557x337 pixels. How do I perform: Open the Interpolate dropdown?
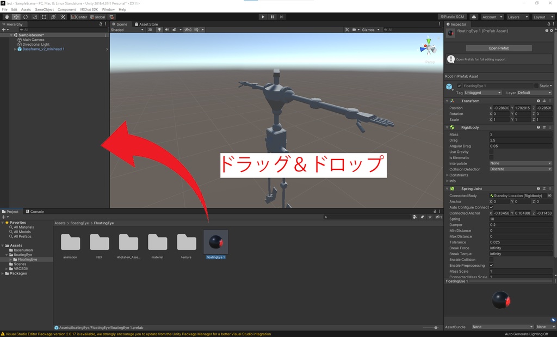pos(519,163)
